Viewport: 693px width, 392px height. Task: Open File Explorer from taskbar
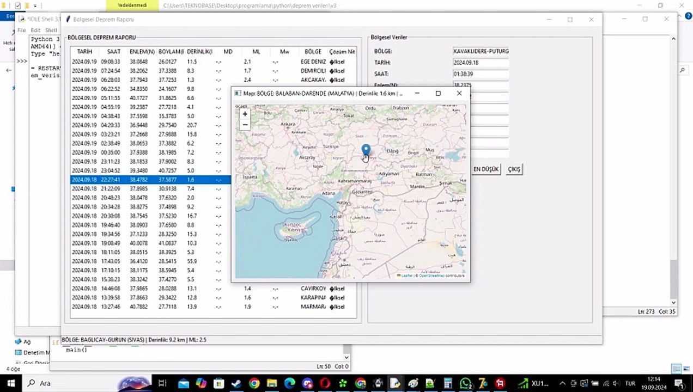pos(271,383)
